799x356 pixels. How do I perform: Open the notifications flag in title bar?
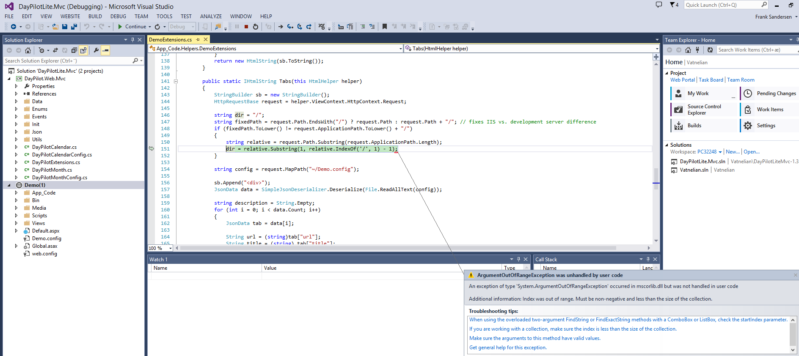pyautogui.click(x=674, y=5)
